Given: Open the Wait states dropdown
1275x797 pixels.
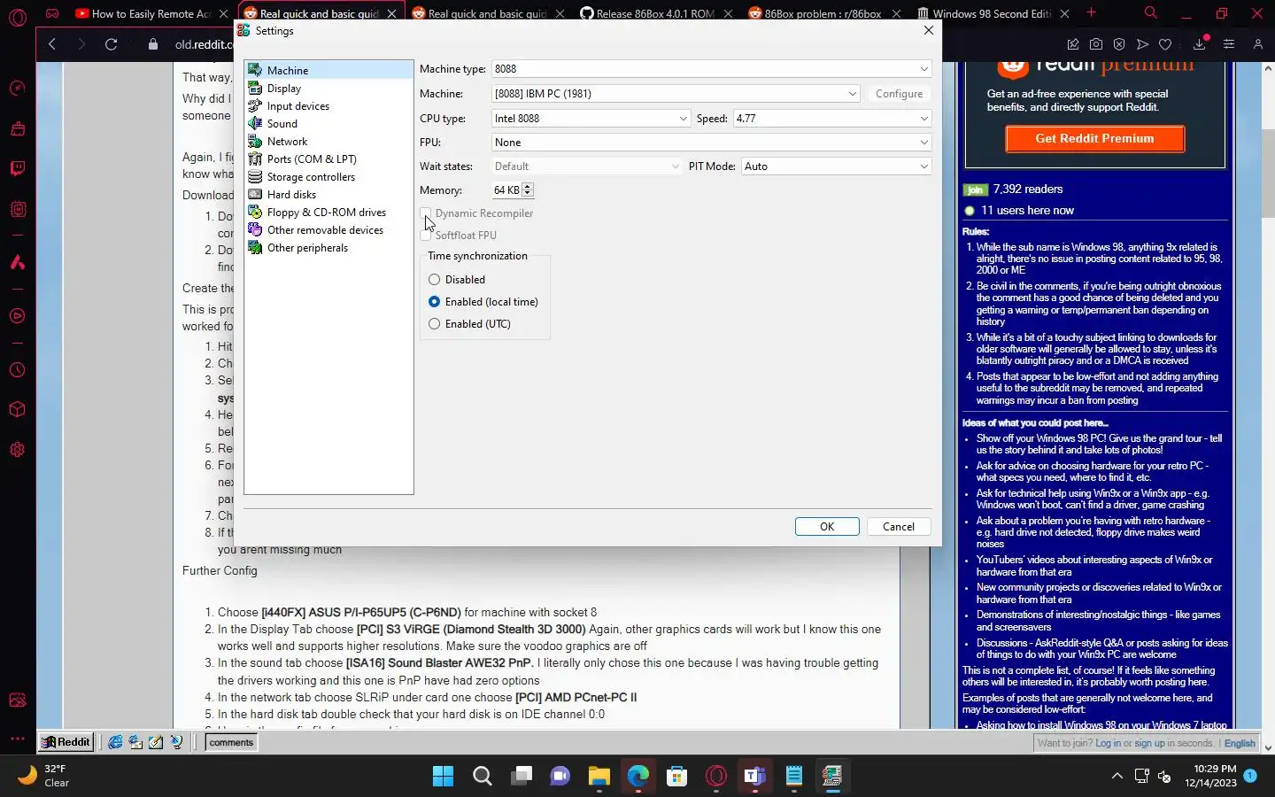Looking at the screenshot, I should (586, 166).
